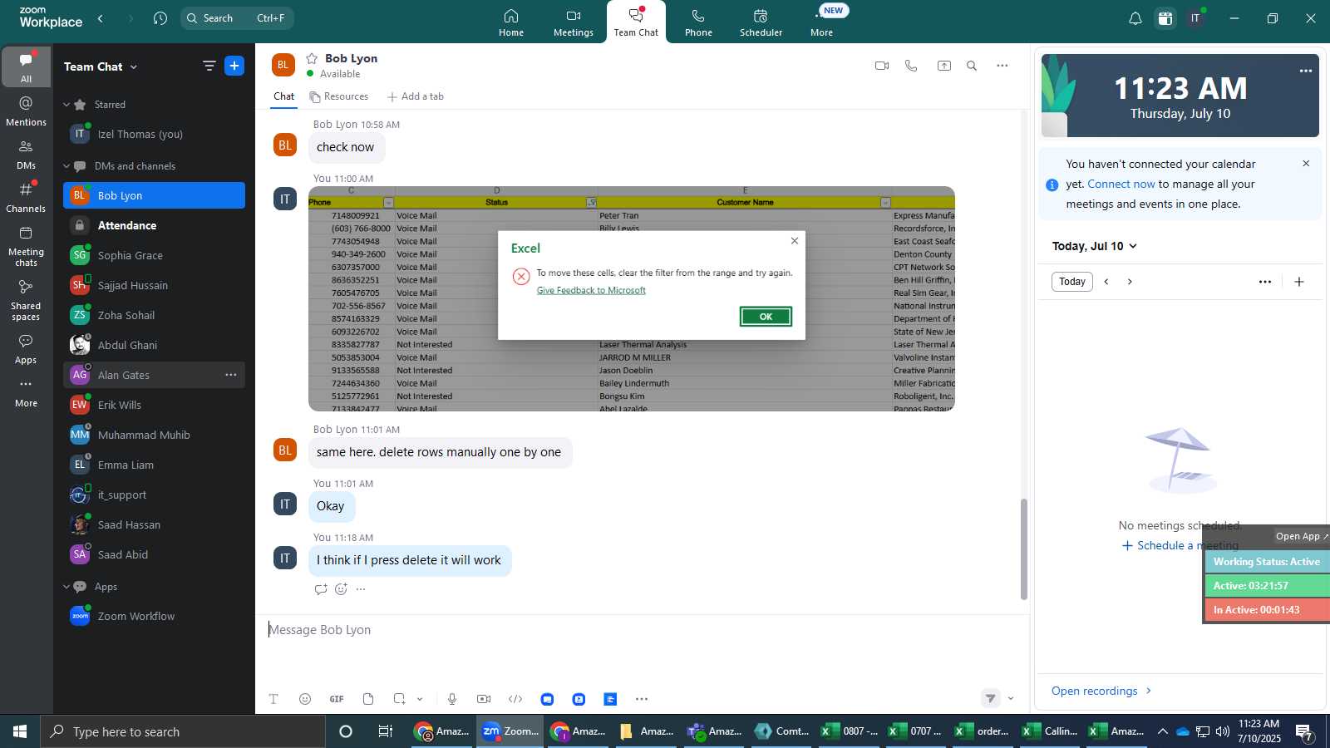The height and width of the screenshot is (748, 1330).
Task: Open Apps in left sidebar
Action: [26, 349]
